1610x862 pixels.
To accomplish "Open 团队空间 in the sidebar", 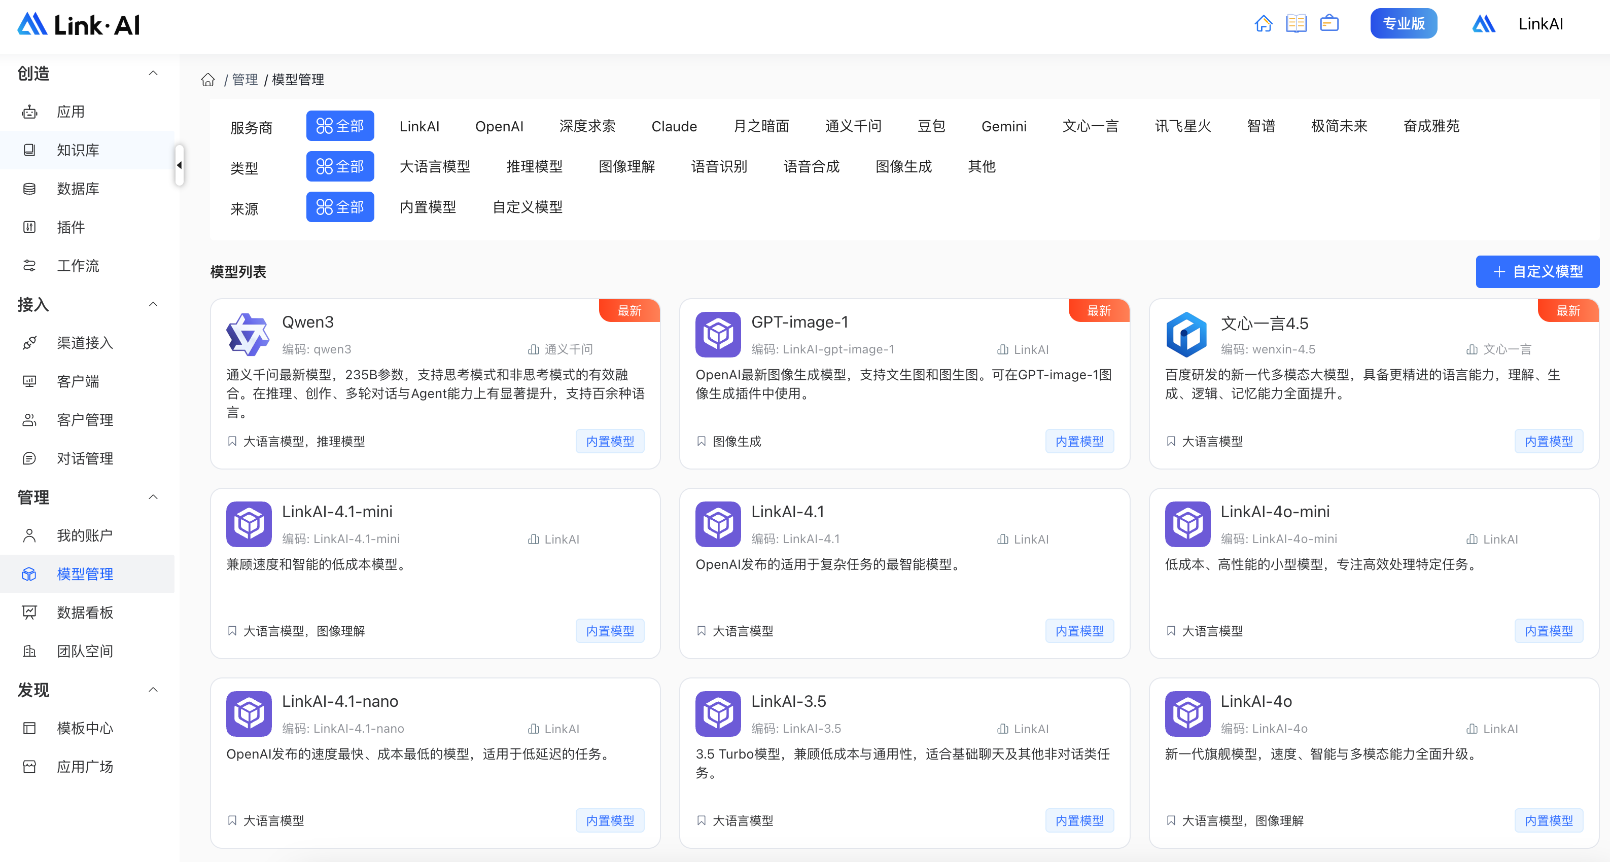I will tap(87, 651).
